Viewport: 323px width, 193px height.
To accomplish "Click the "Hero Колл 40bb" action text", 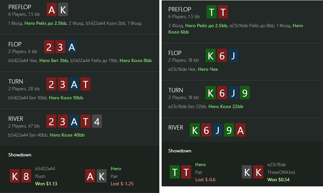I will (67, 135).
